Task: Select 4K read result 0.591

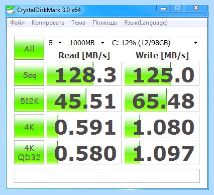Action: pyautogui.click(x=84, y=126)
